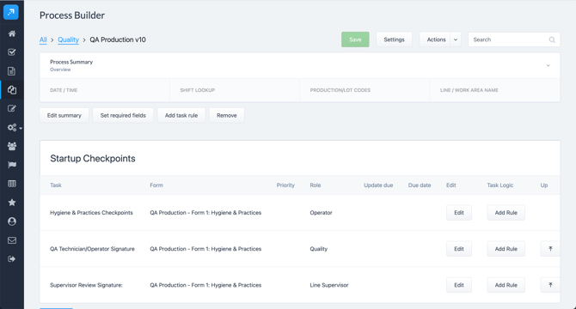Edit the Hygiene & Practices Checkpoints task
The image size is (576, 309).
click(459, 213)
